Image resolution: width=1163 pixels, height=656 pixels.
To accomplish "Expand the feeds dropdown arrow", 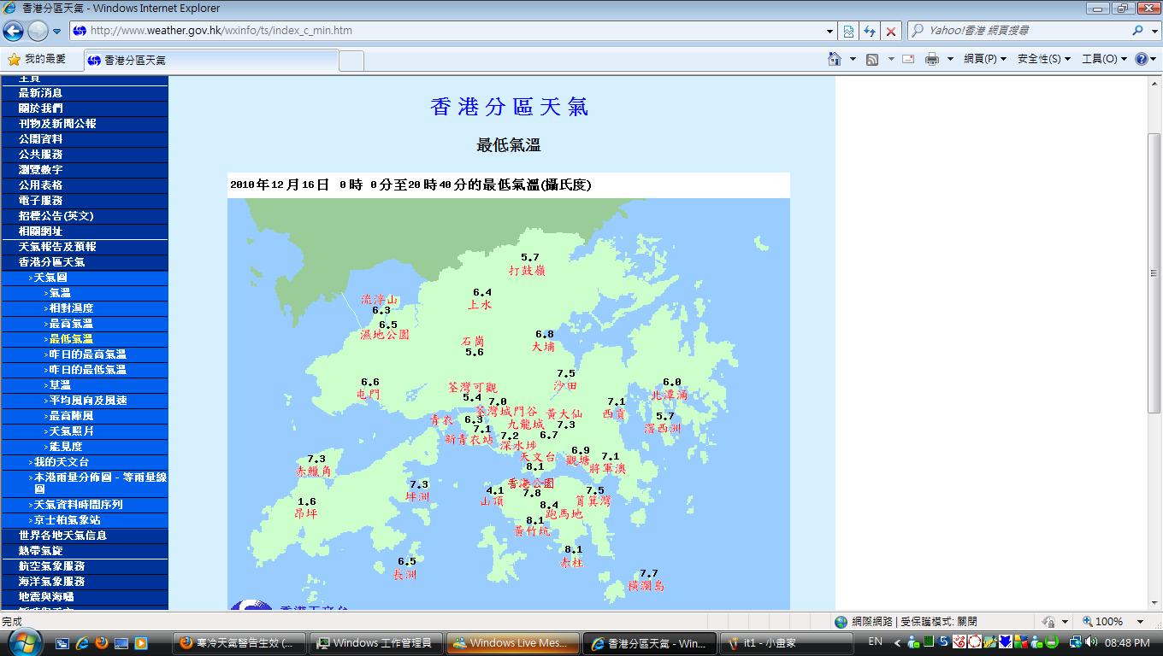I will 890,59.
